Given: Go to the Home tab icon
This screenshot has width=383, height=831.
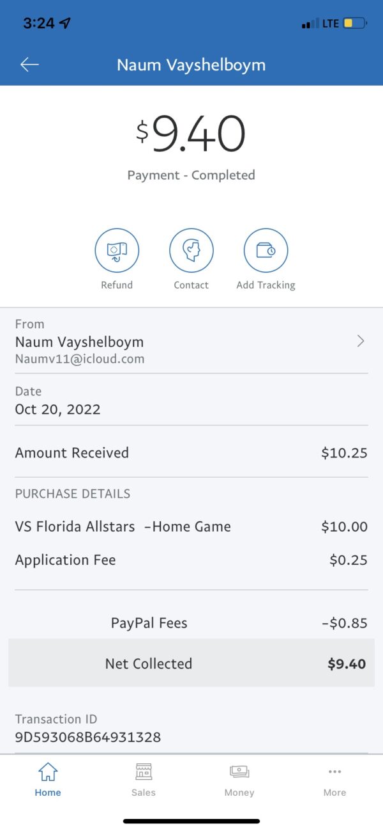Looking at the screenshot, I should coord(48,772).
